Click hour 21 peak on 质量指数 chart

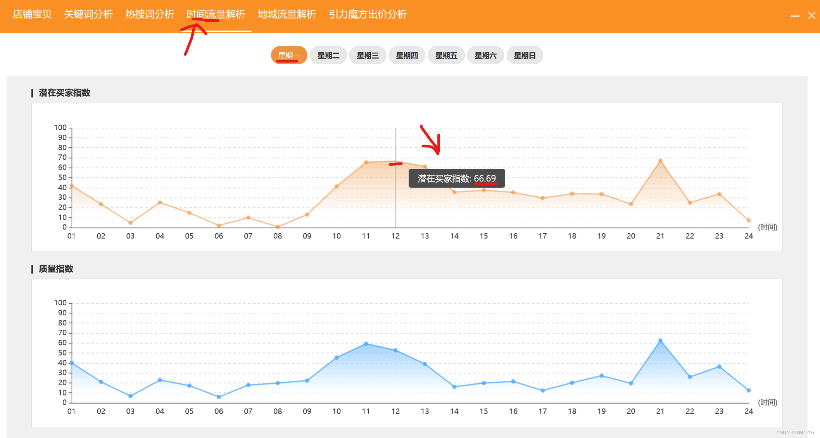[660, 341]
